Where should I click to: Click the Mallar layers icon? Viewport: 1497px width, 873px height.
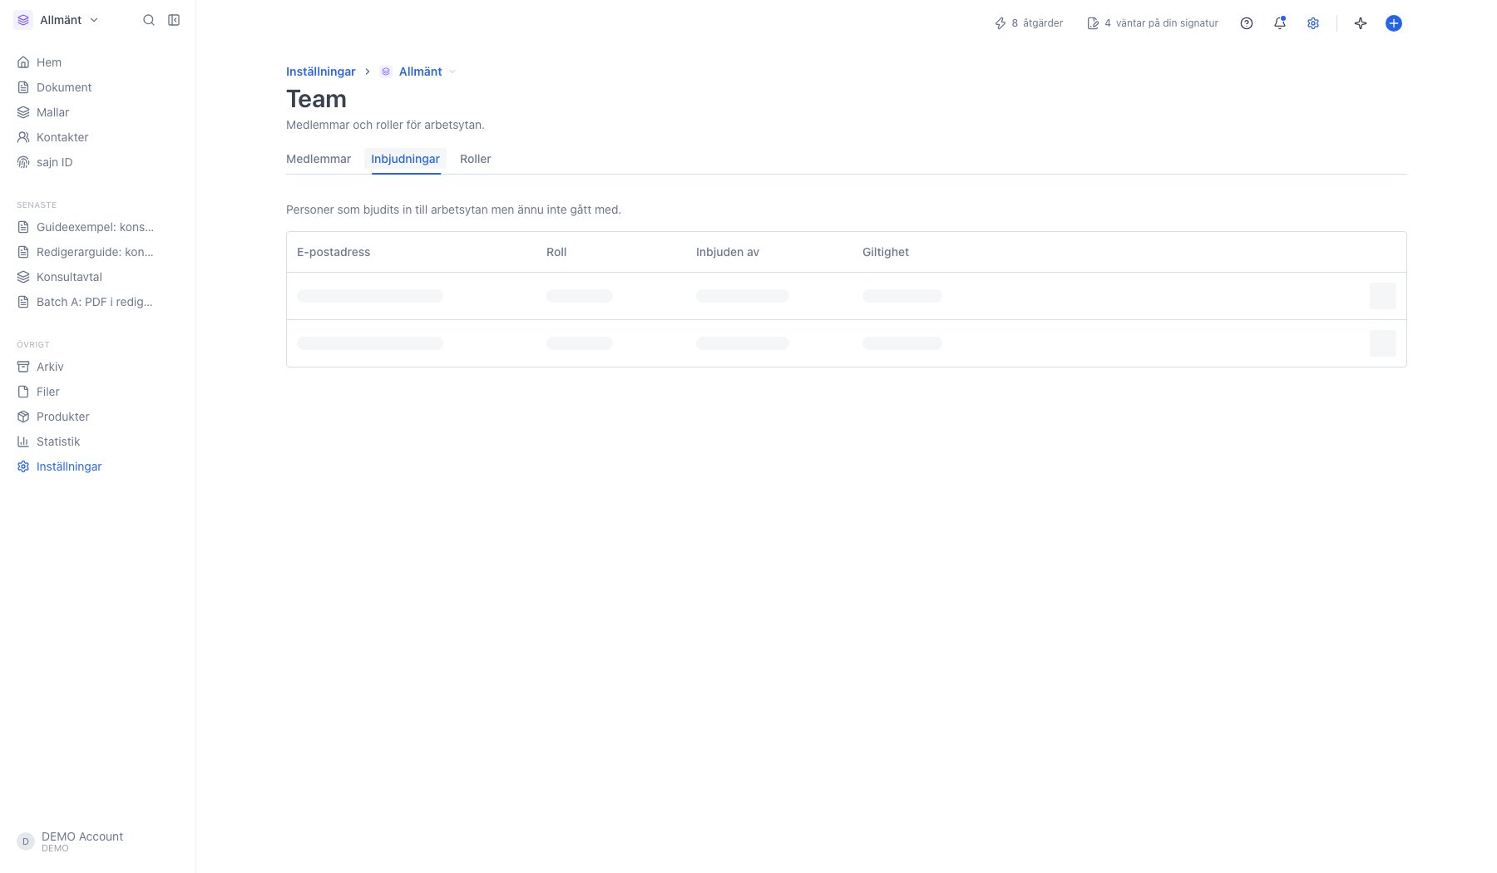[23, 112]
